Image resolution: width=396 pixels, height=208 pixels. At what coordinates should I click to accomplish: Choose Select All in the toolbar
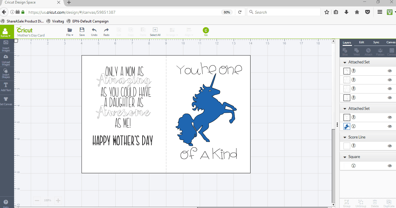155,32
